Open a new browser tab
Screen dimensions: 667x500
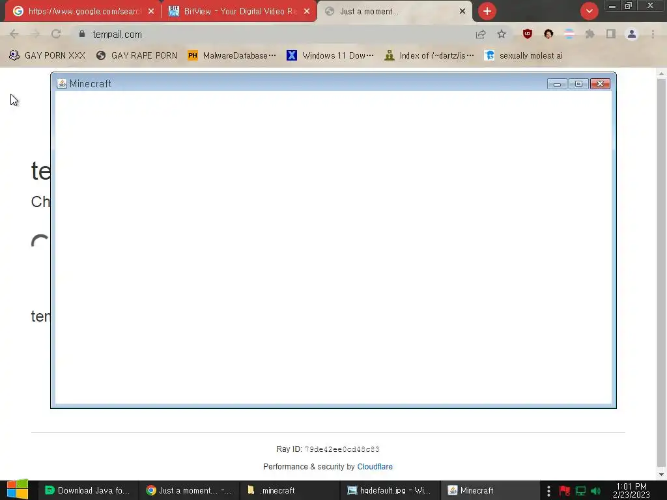click(x=487, y=11)
